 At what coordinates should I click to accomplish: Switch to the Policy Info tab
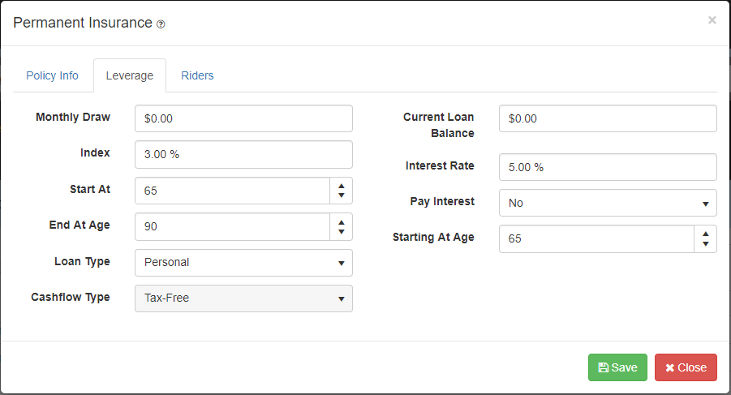(52, 75)
